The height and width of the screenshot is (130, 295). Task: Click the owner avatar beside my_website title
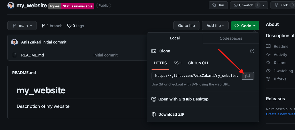pos(11,5)
